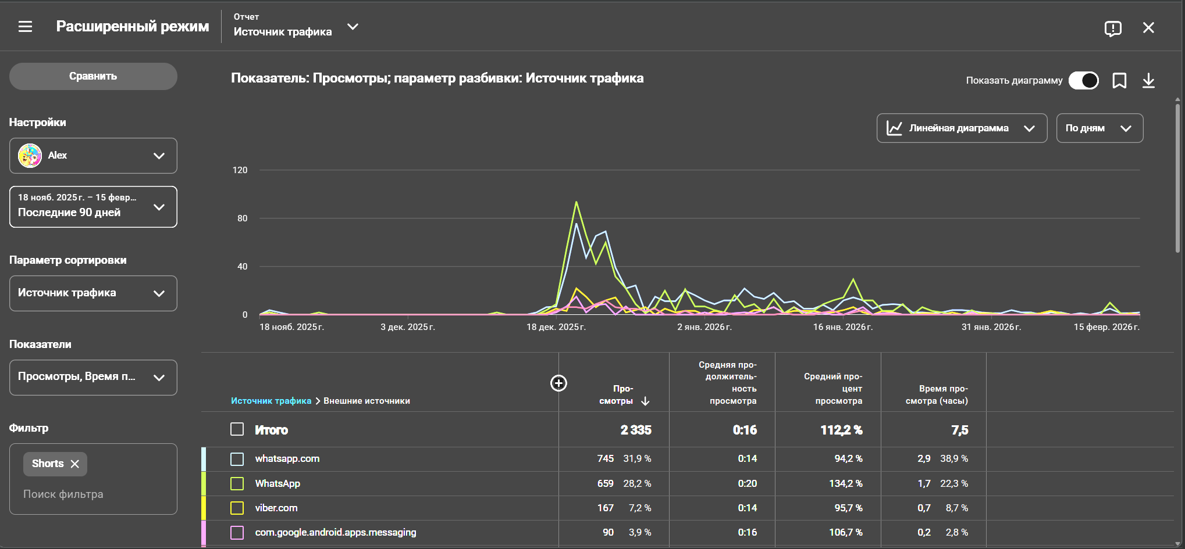
Task: Click the '18 дек. 2025 г.' axis label
Action: (x=556, y=327)
